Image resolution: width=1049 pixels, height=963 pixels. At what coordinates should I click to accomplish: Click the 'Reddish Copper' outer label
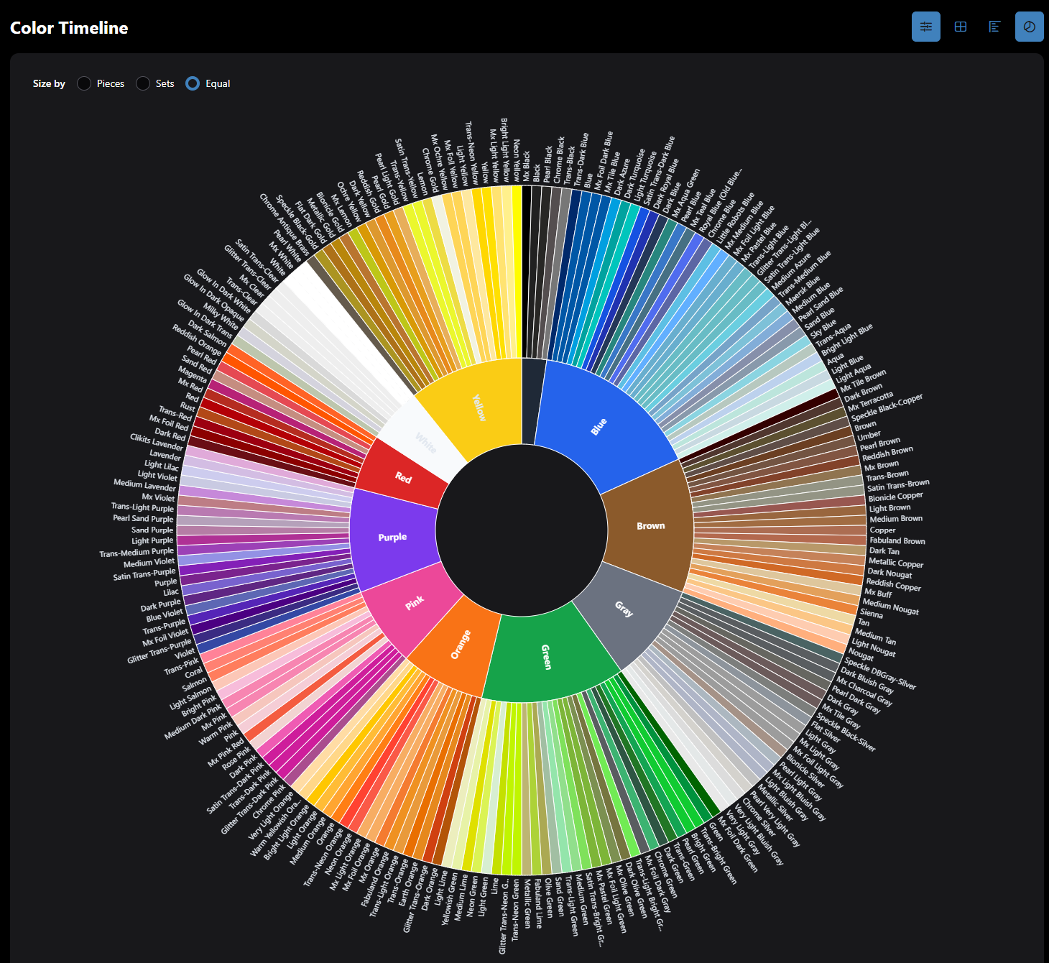coord(893,584)
